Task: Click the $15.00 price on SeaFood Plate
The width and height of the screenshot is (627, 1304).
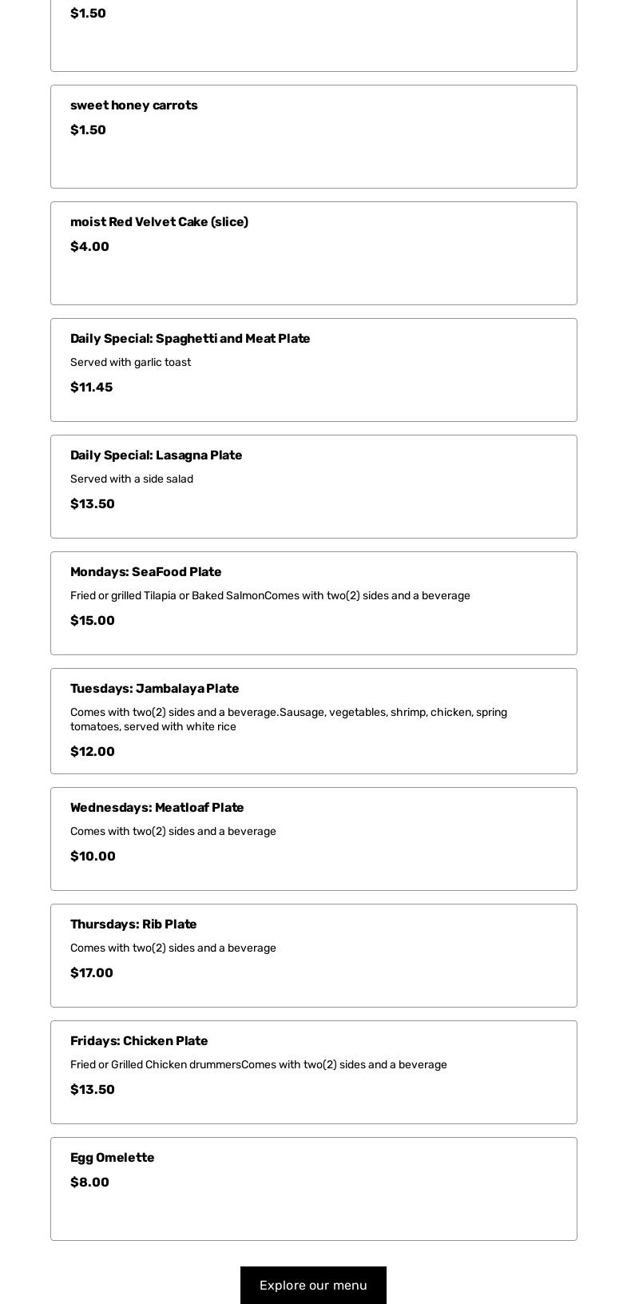Action: tap(92, 620)
